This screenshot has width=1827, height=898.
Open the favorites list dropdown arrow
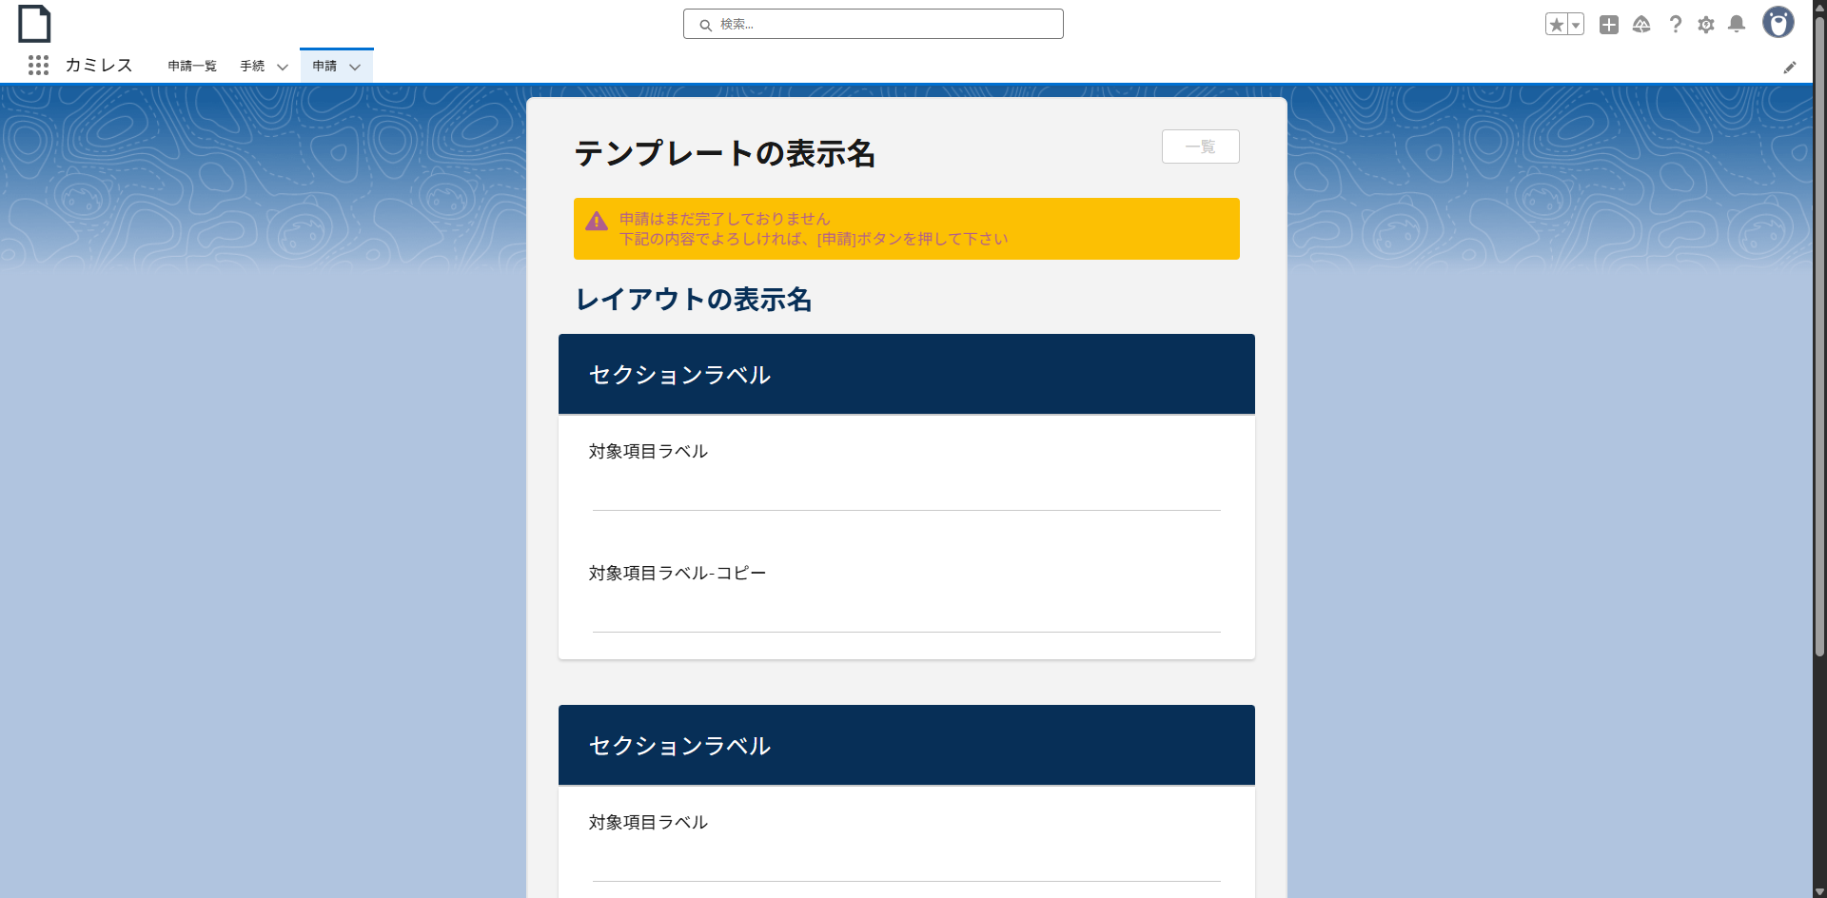coord(1575,24)
